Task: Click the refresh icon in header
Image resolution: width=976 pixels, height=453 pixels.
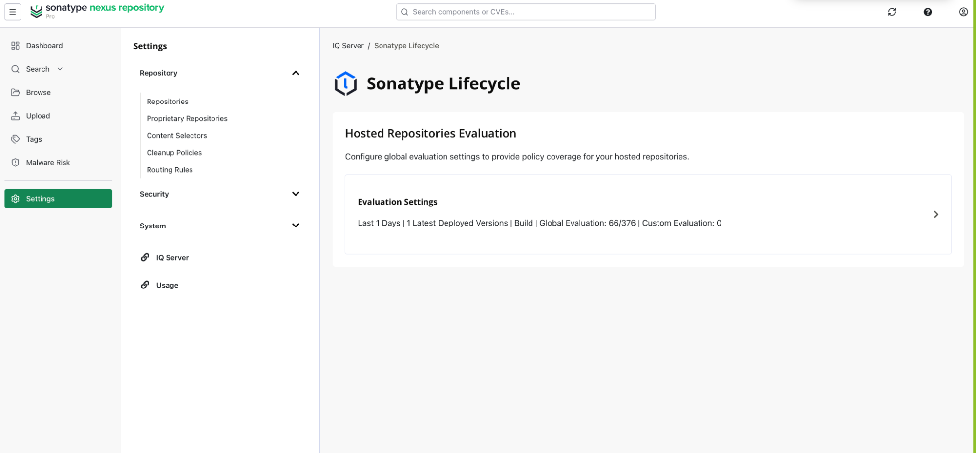Action: pos(892,12)
